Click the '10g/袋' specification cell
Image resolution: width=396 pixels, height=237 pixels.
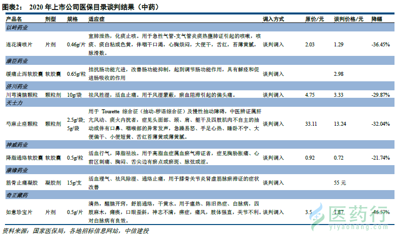pos(74,95)
